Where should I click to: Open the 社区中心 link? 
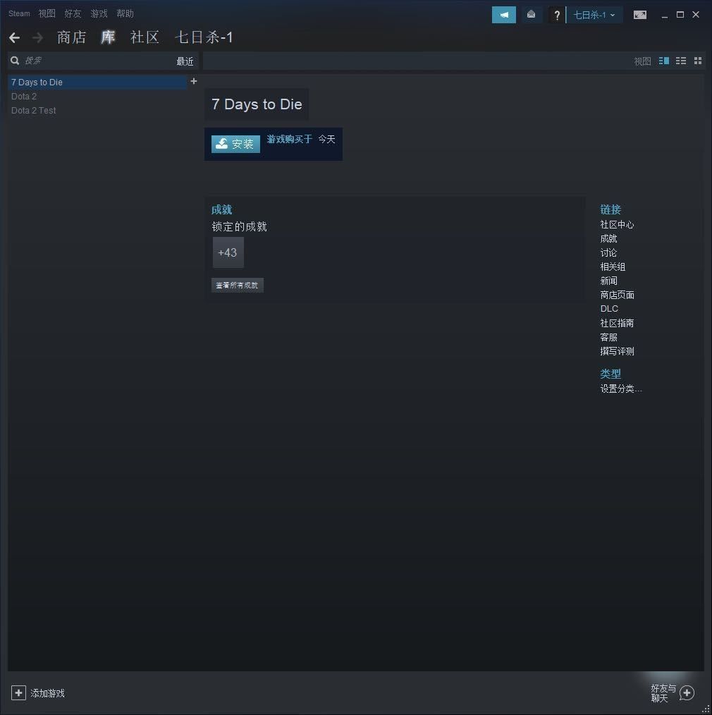click(x=617, y=224)
